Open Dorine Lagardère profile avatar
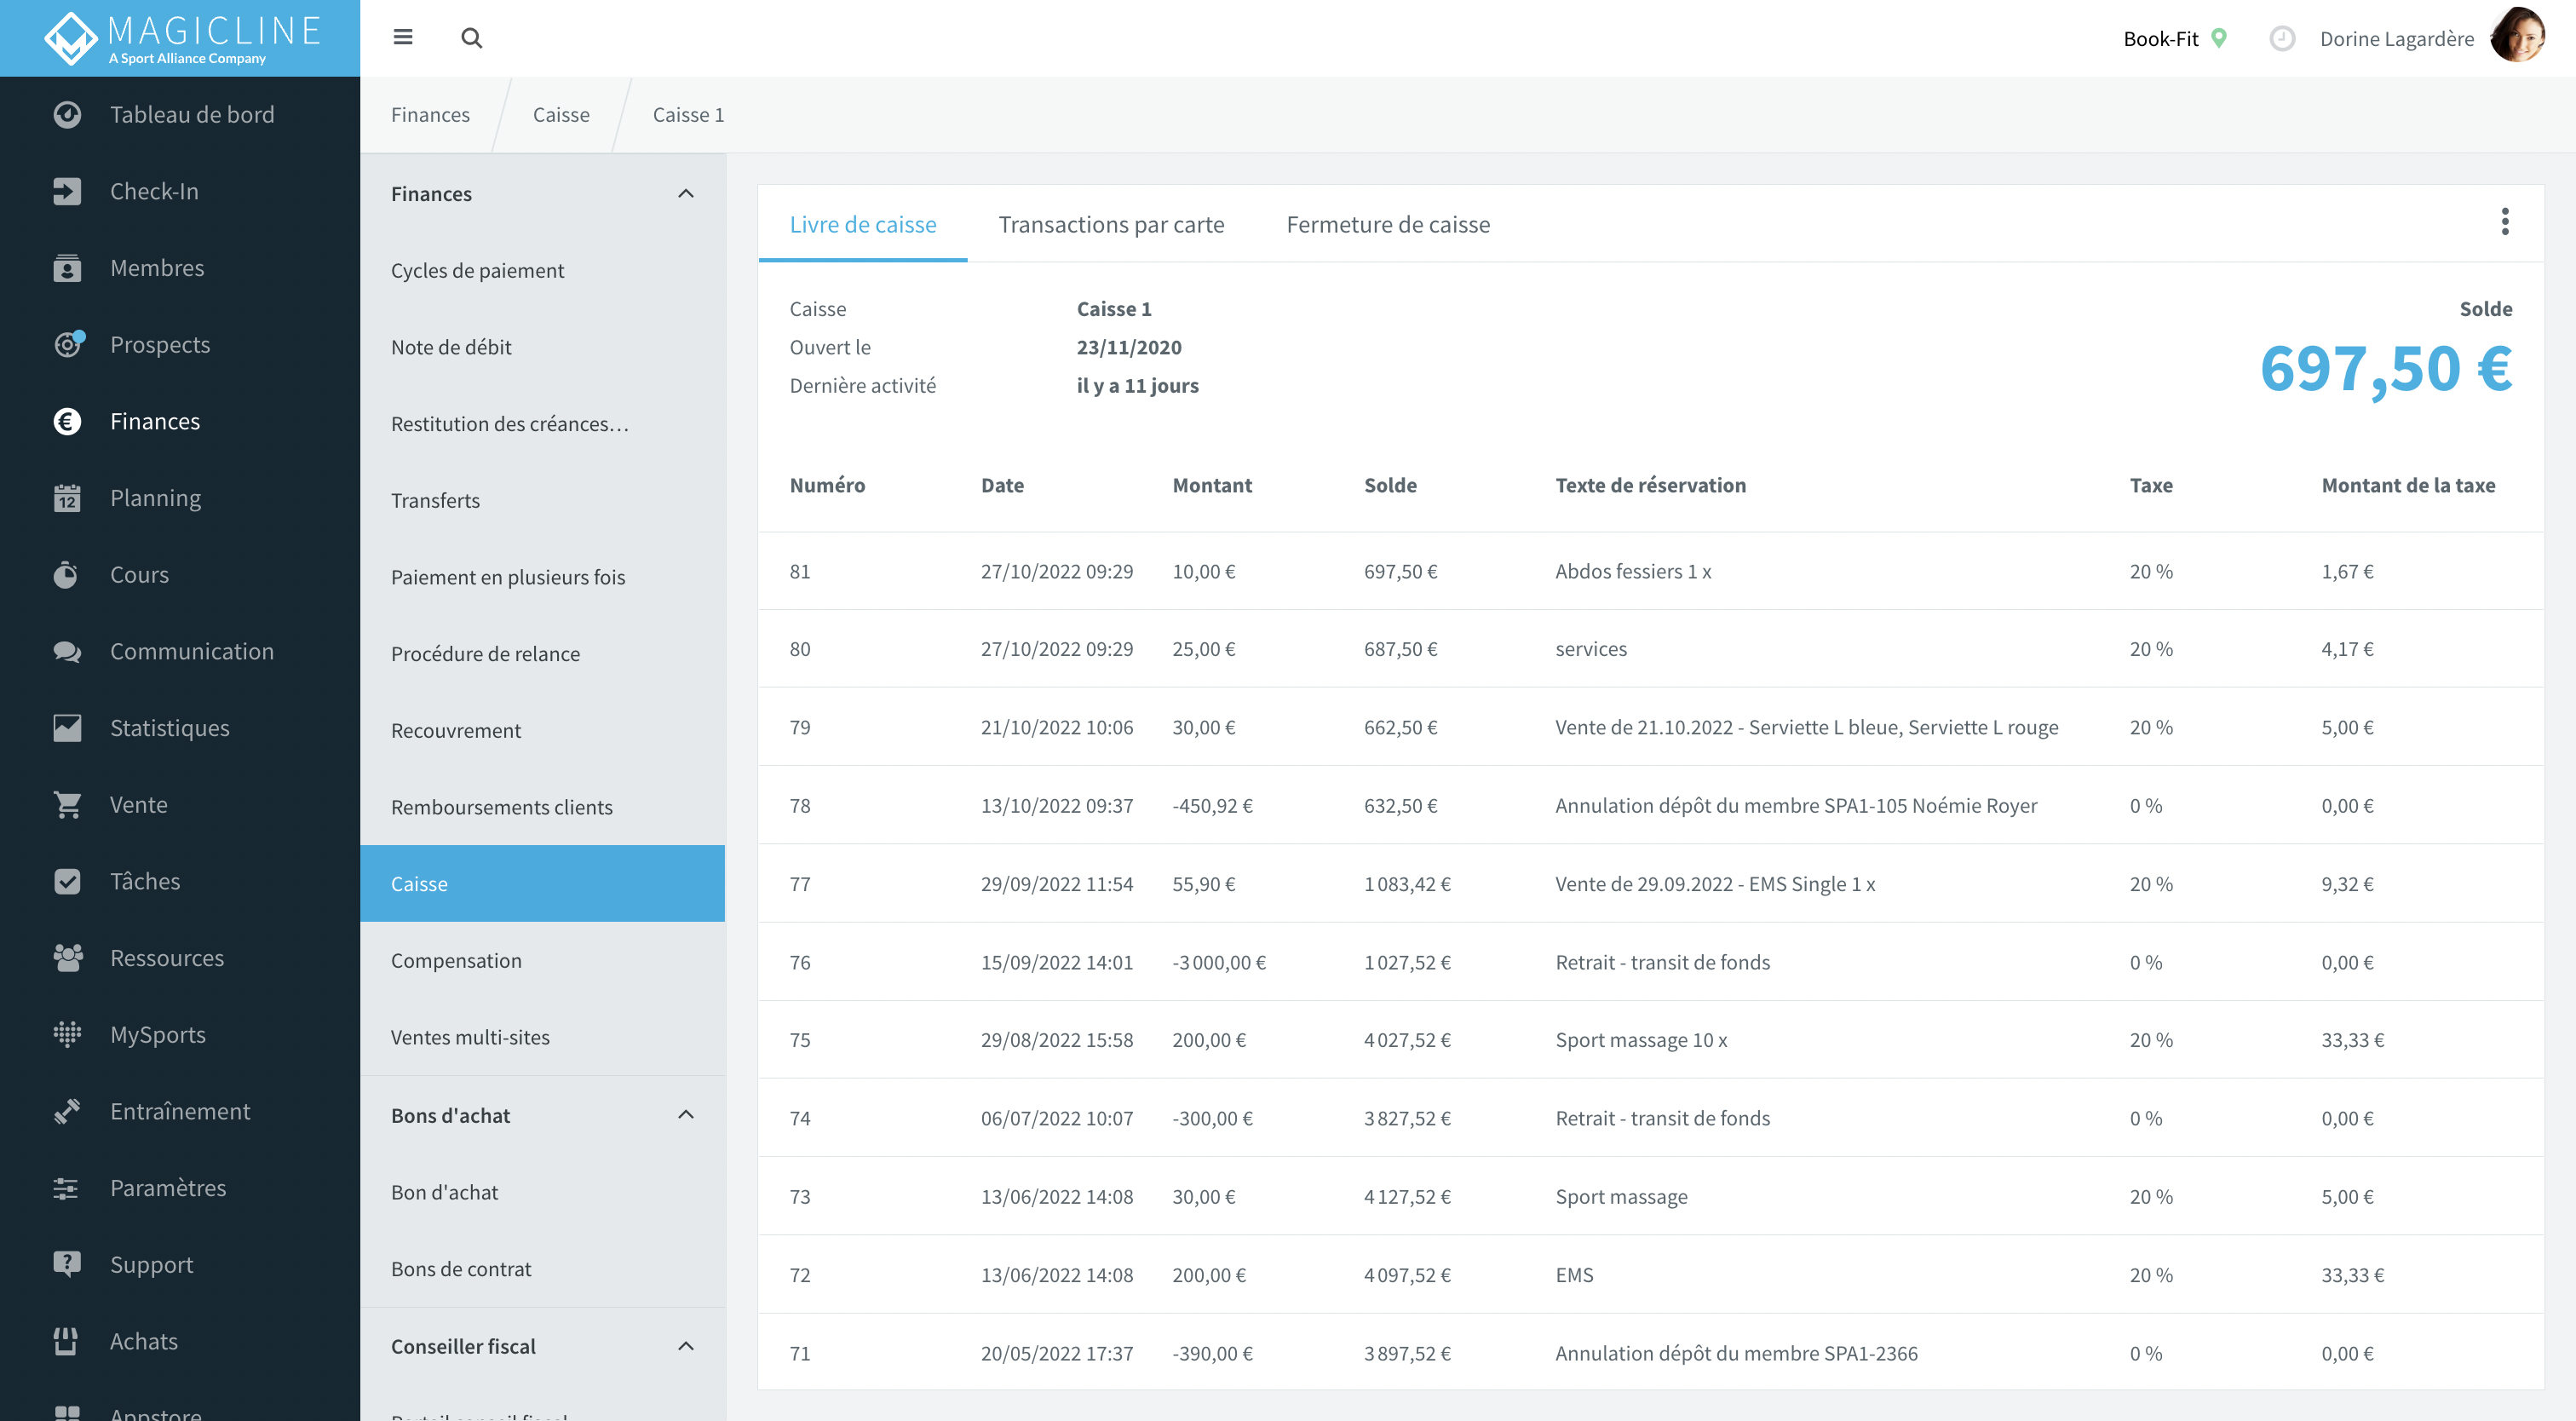 pyautogui.click(x=2517, y=37)
